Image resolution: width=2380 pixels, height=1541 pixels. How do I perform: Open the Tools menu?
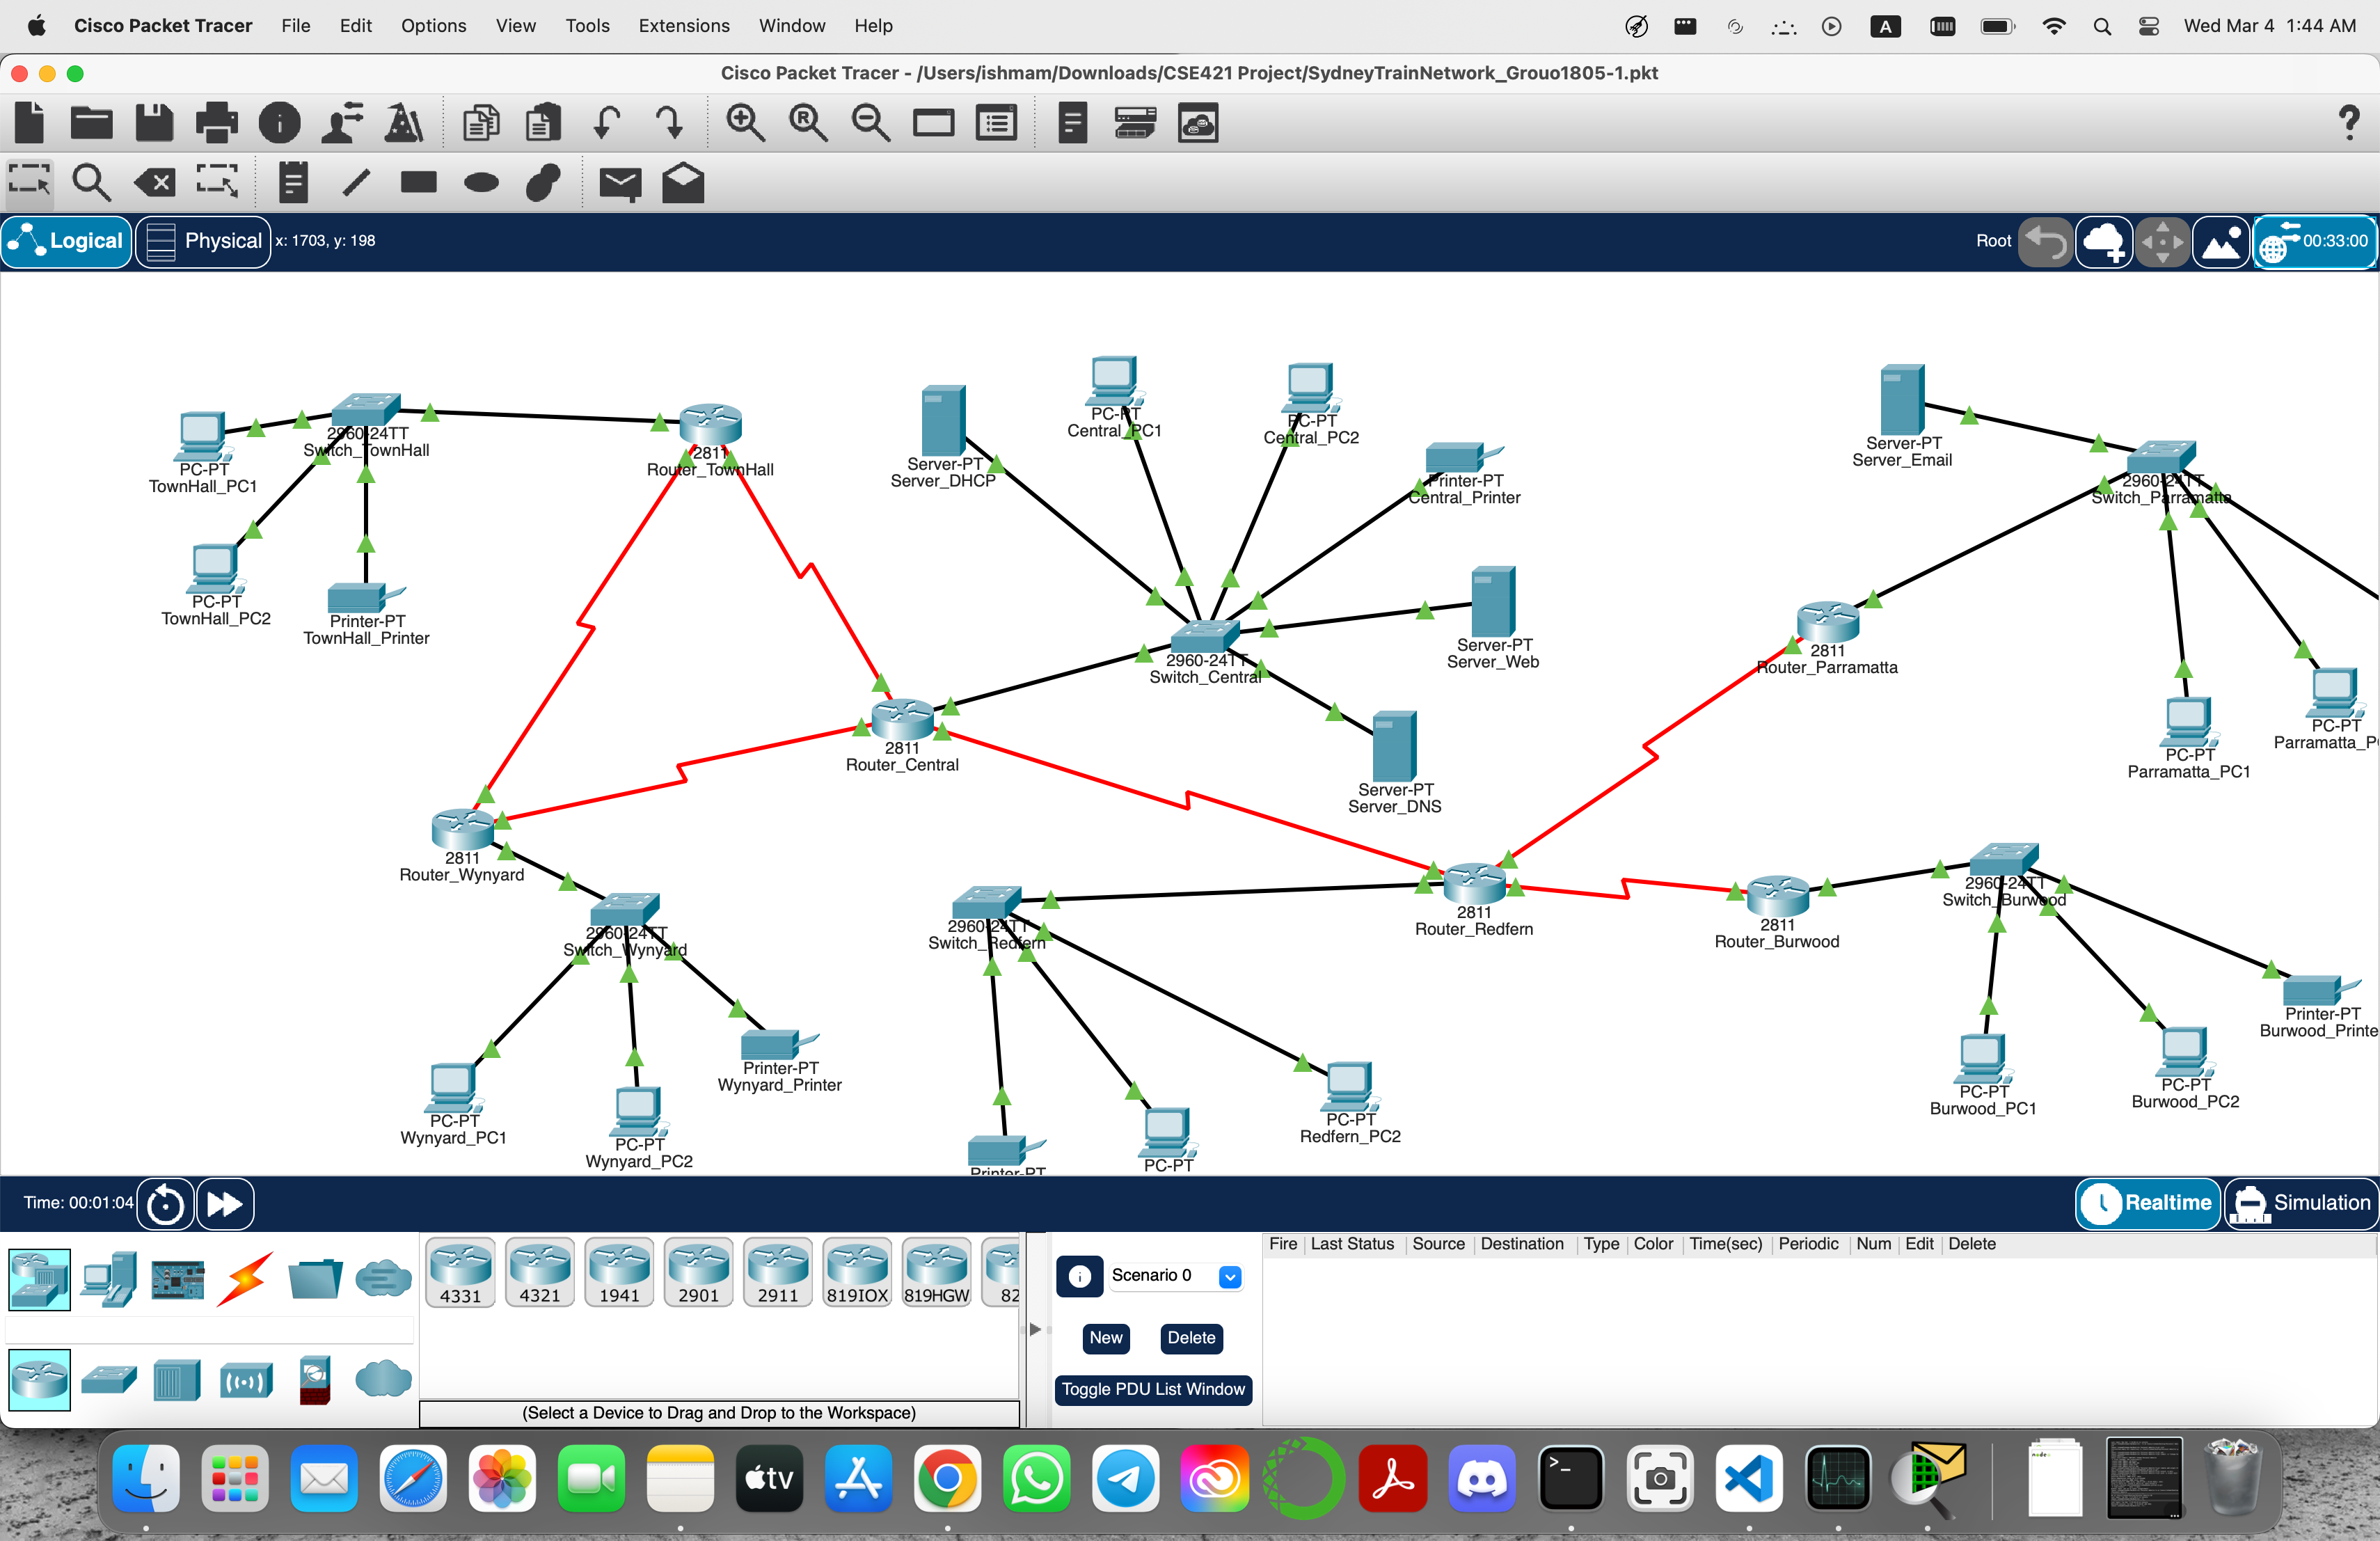click(587, 26)
